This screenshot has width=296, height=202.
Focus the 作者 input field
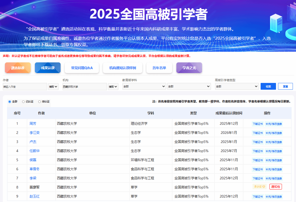(25, 87)
